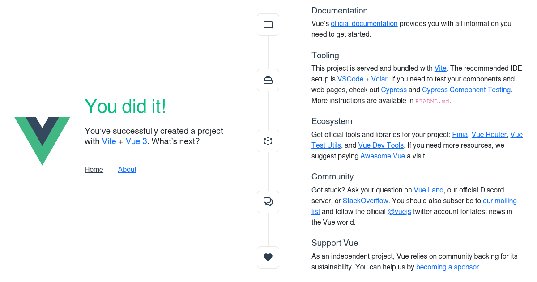Image resolution: width=537 pixels, height=282 pixels.
Task: Open the Cypress Component Testing link
Action: [466, 90]
